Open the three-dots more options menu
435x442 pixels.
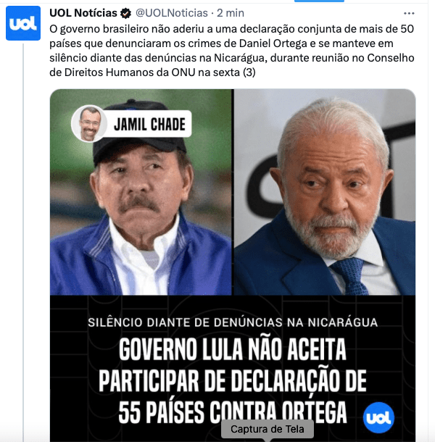[409, 13]
